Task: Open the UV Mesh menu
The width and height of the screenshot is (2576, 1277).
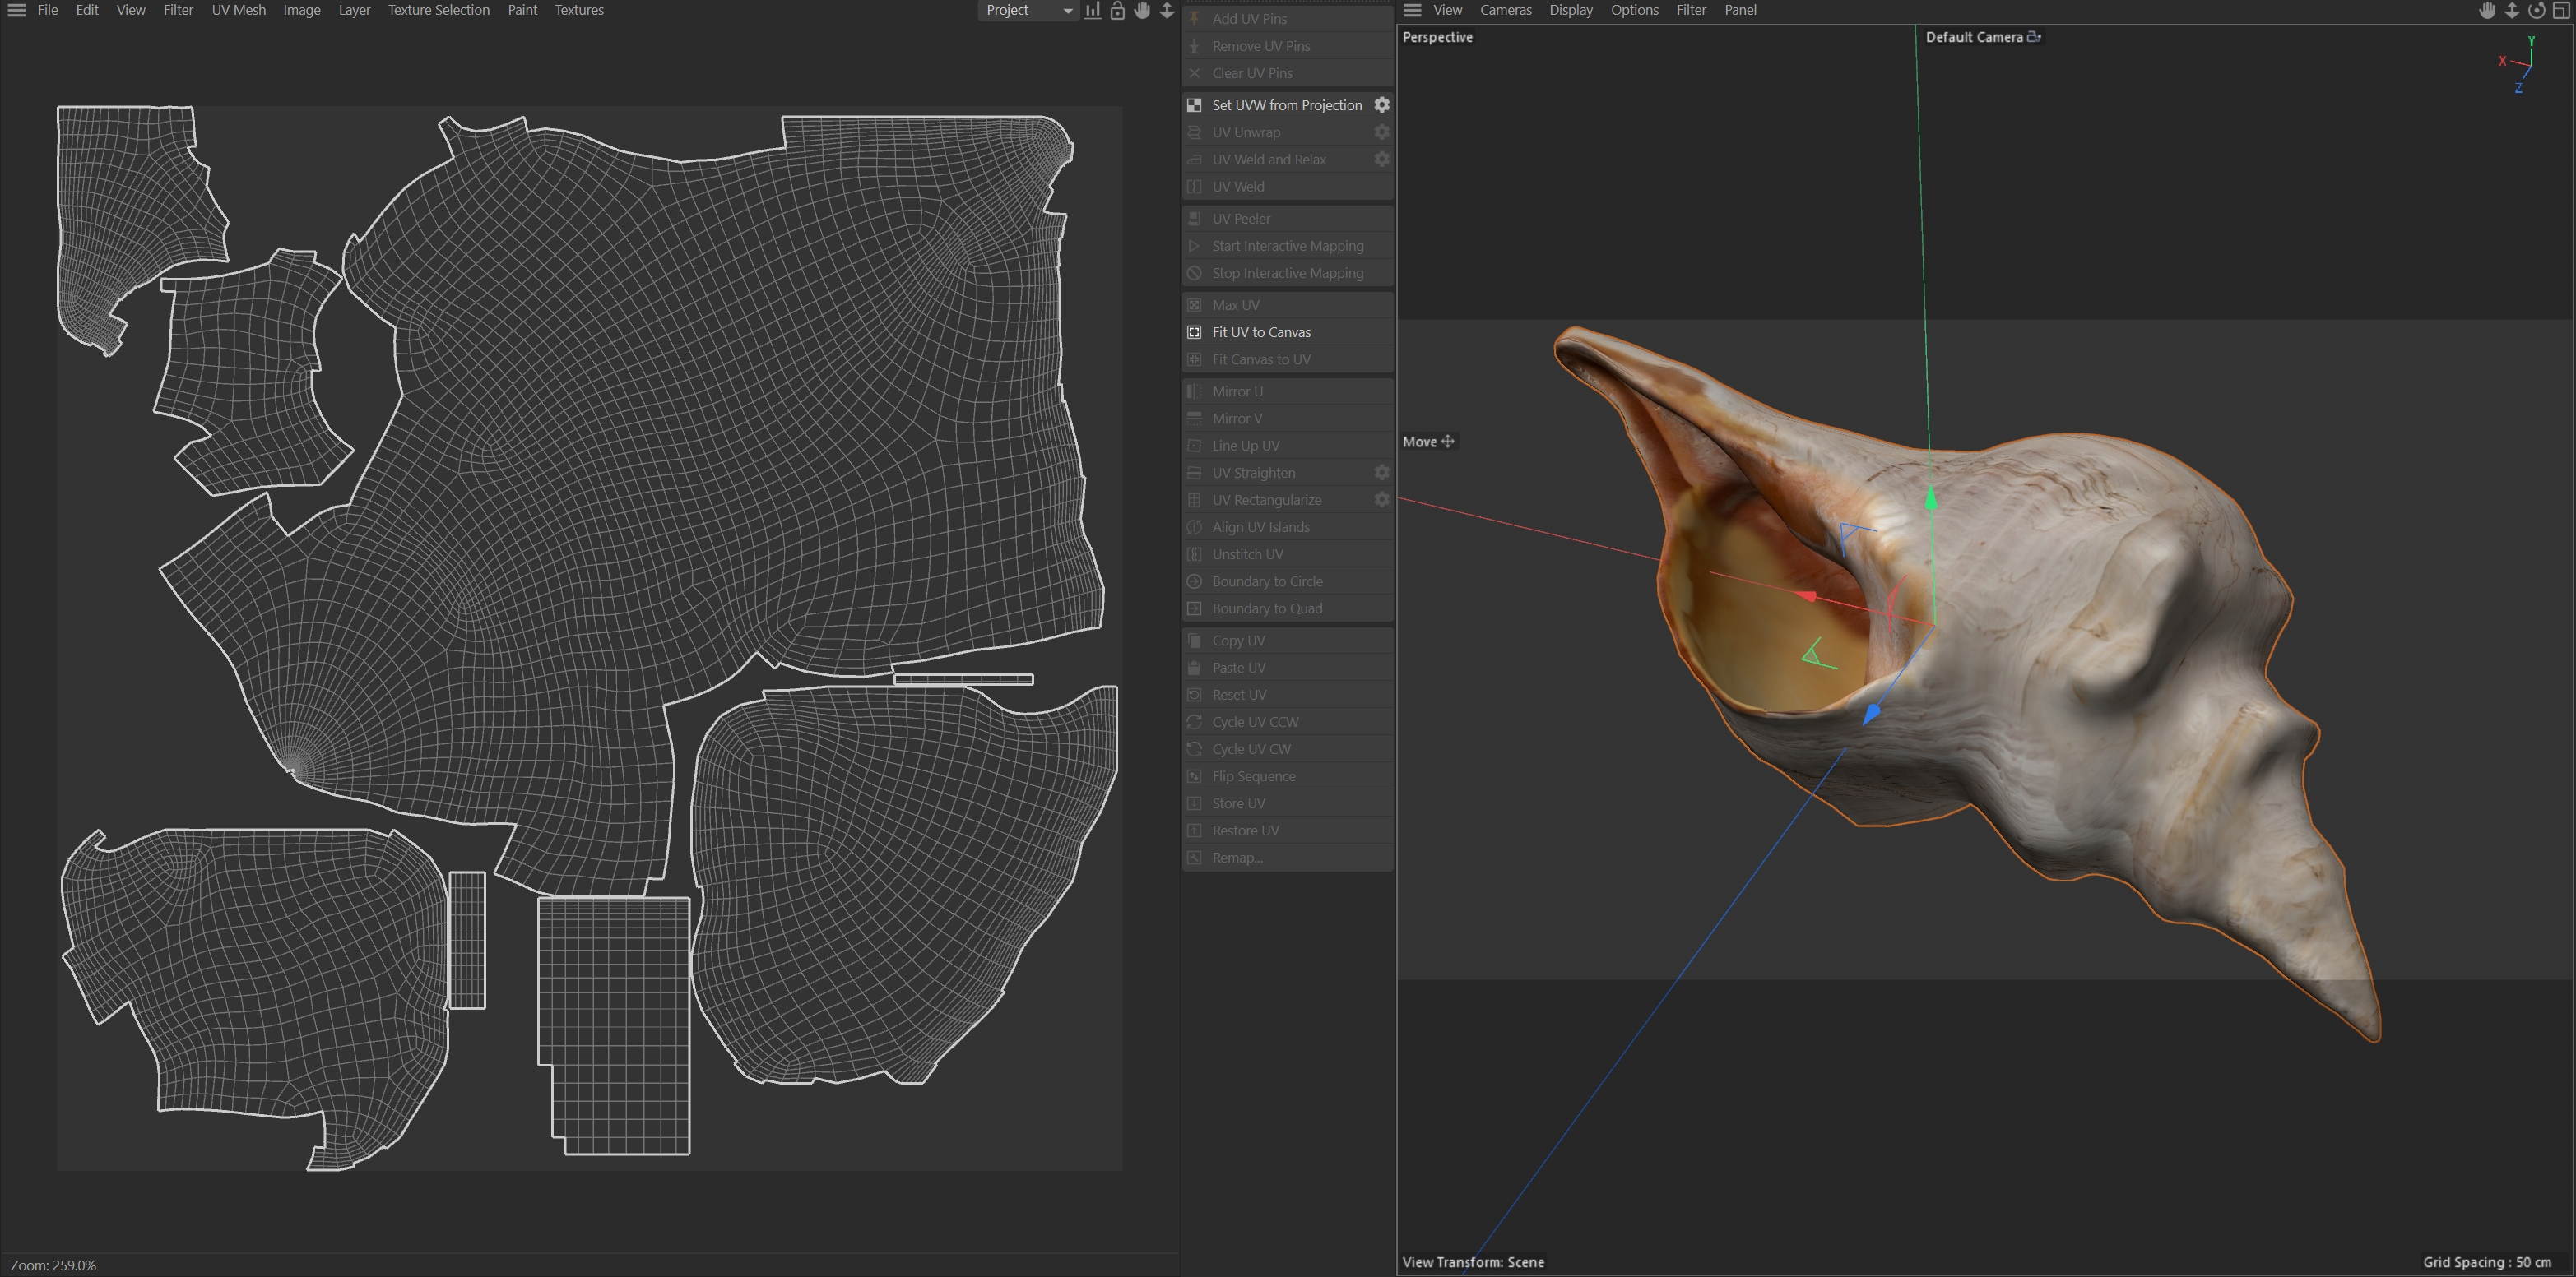Action: (x=238, y=10)
